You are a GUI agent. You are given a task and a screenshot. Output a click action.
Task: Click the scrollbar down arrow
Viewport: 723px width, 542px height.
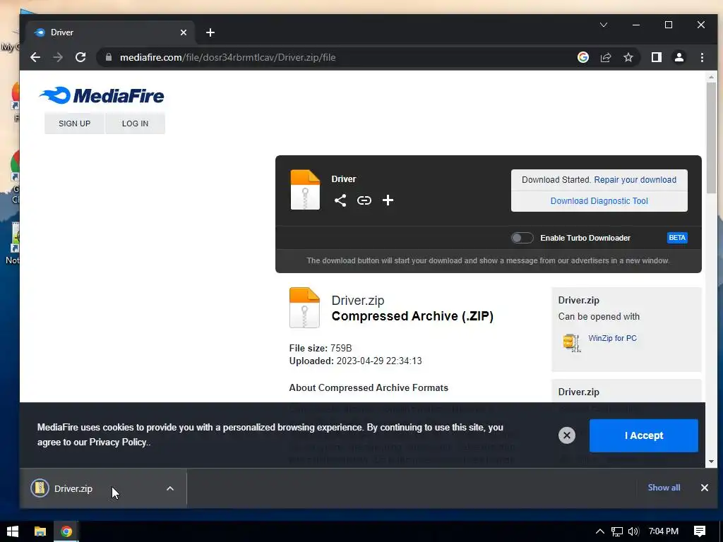pyautogui.click(x=711, y=462)
